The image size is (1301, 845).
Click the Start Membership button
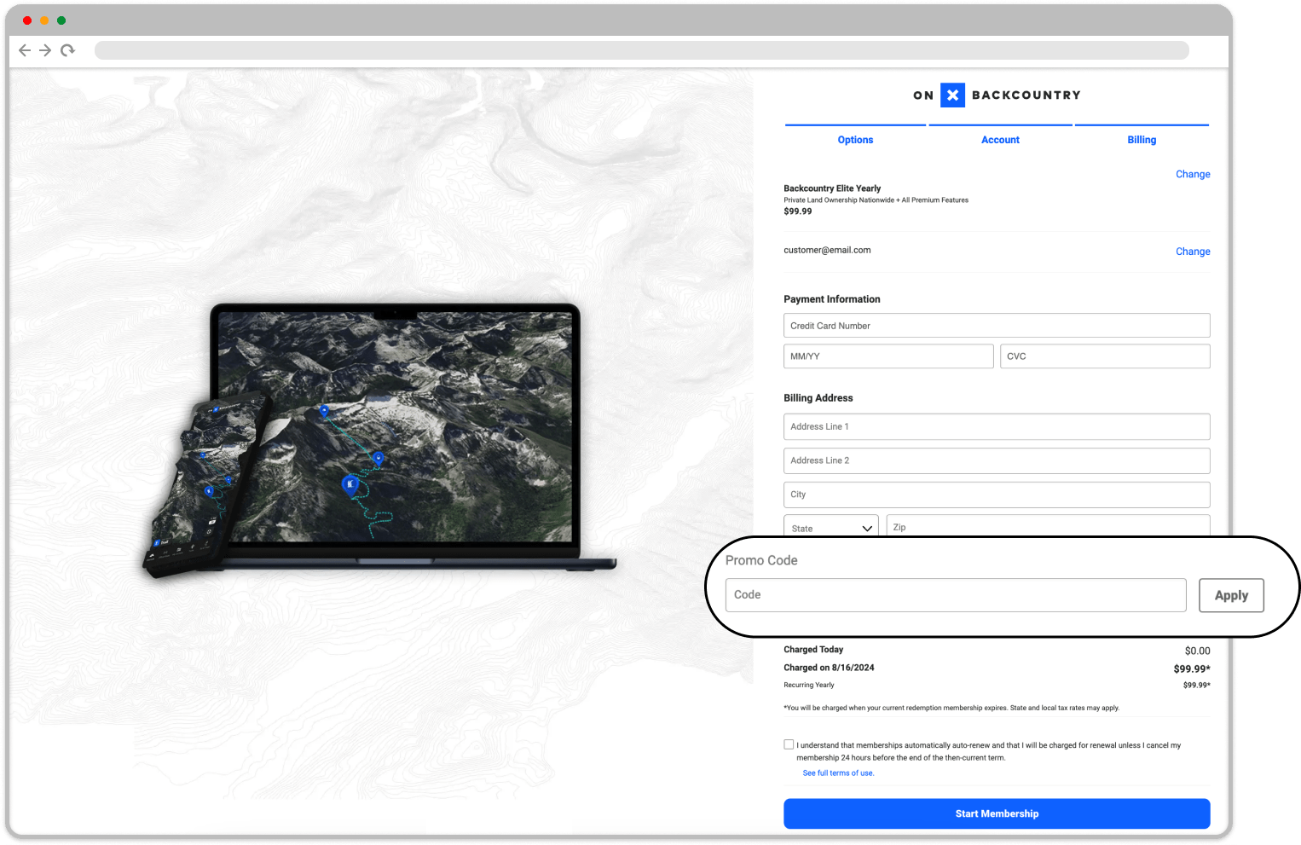(996, 813)
